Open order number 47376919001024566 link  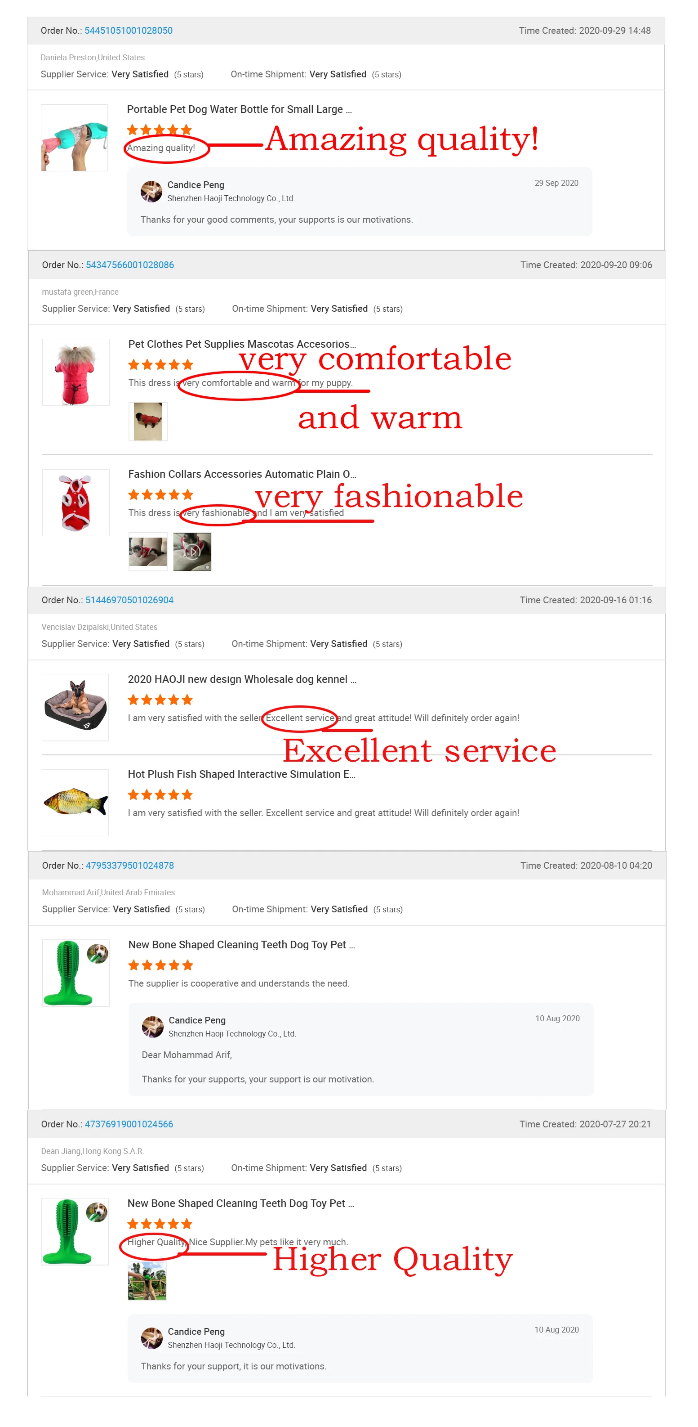click(x=129, y=1124)
